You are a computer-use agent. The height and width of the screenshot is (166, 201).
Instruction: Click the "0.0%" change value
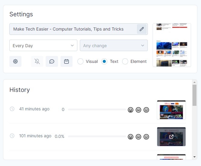[60, 136]
